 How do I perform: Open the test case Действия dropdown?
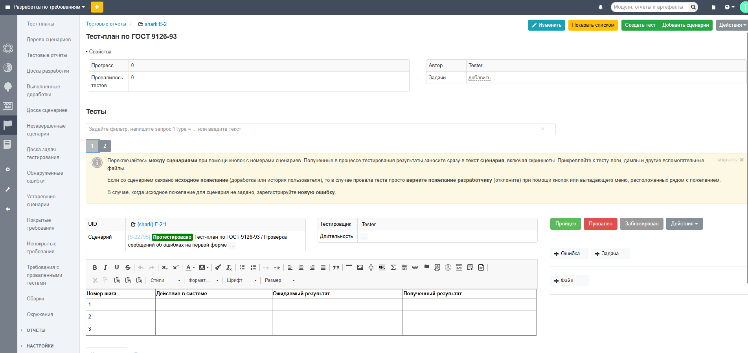tap(684, 224)
